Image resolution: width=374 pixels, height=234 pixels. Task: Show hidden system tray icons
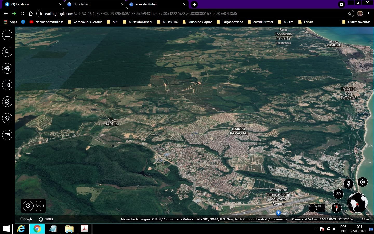tap(316, 229)
